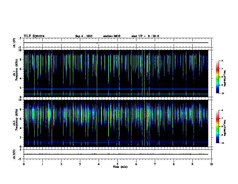
Task: Click the 'VLF Spectra' title text
Action: [34, 36]
